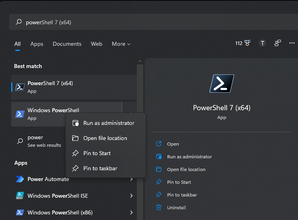298x220 pixels.
Task: Select Pin to taskbar in context menu
Action: click(x=100, y=168)
